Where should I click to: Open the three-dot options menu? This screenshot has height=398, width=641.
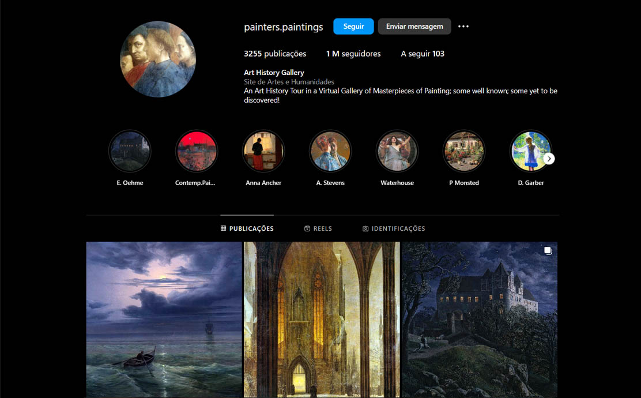[463, 26]
